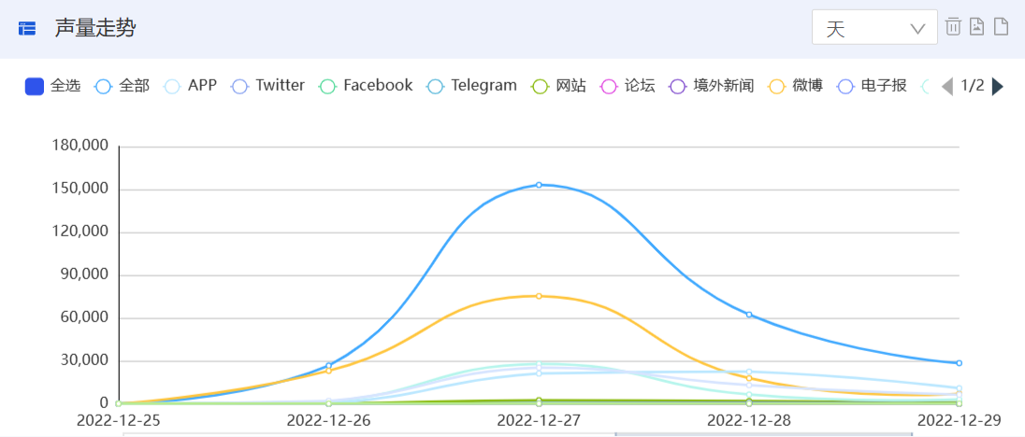Toggle the 论坛 legend item
The image size is (1025, 437).
coord(627,86)
